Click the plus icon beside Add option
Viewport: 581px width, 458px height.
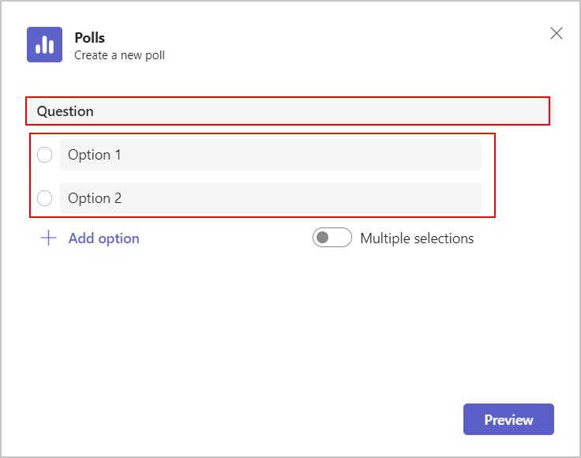tap(48, 238)
